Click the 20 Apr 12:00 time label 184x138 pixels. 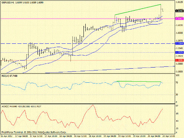click(169, 136)
